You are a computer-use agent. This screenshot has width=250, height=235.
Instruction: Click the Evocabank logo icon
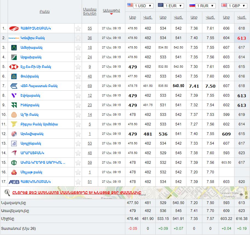pyautogui.click(x=14, y=96)
